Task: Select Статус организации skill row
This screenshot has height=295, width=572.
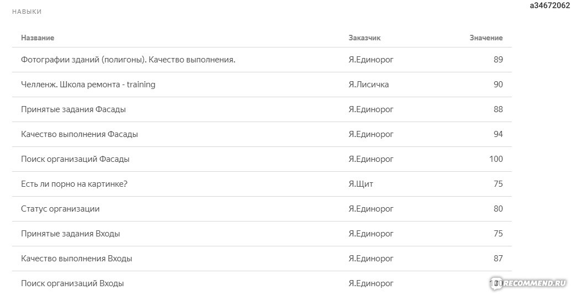Action: pos(261,209)
